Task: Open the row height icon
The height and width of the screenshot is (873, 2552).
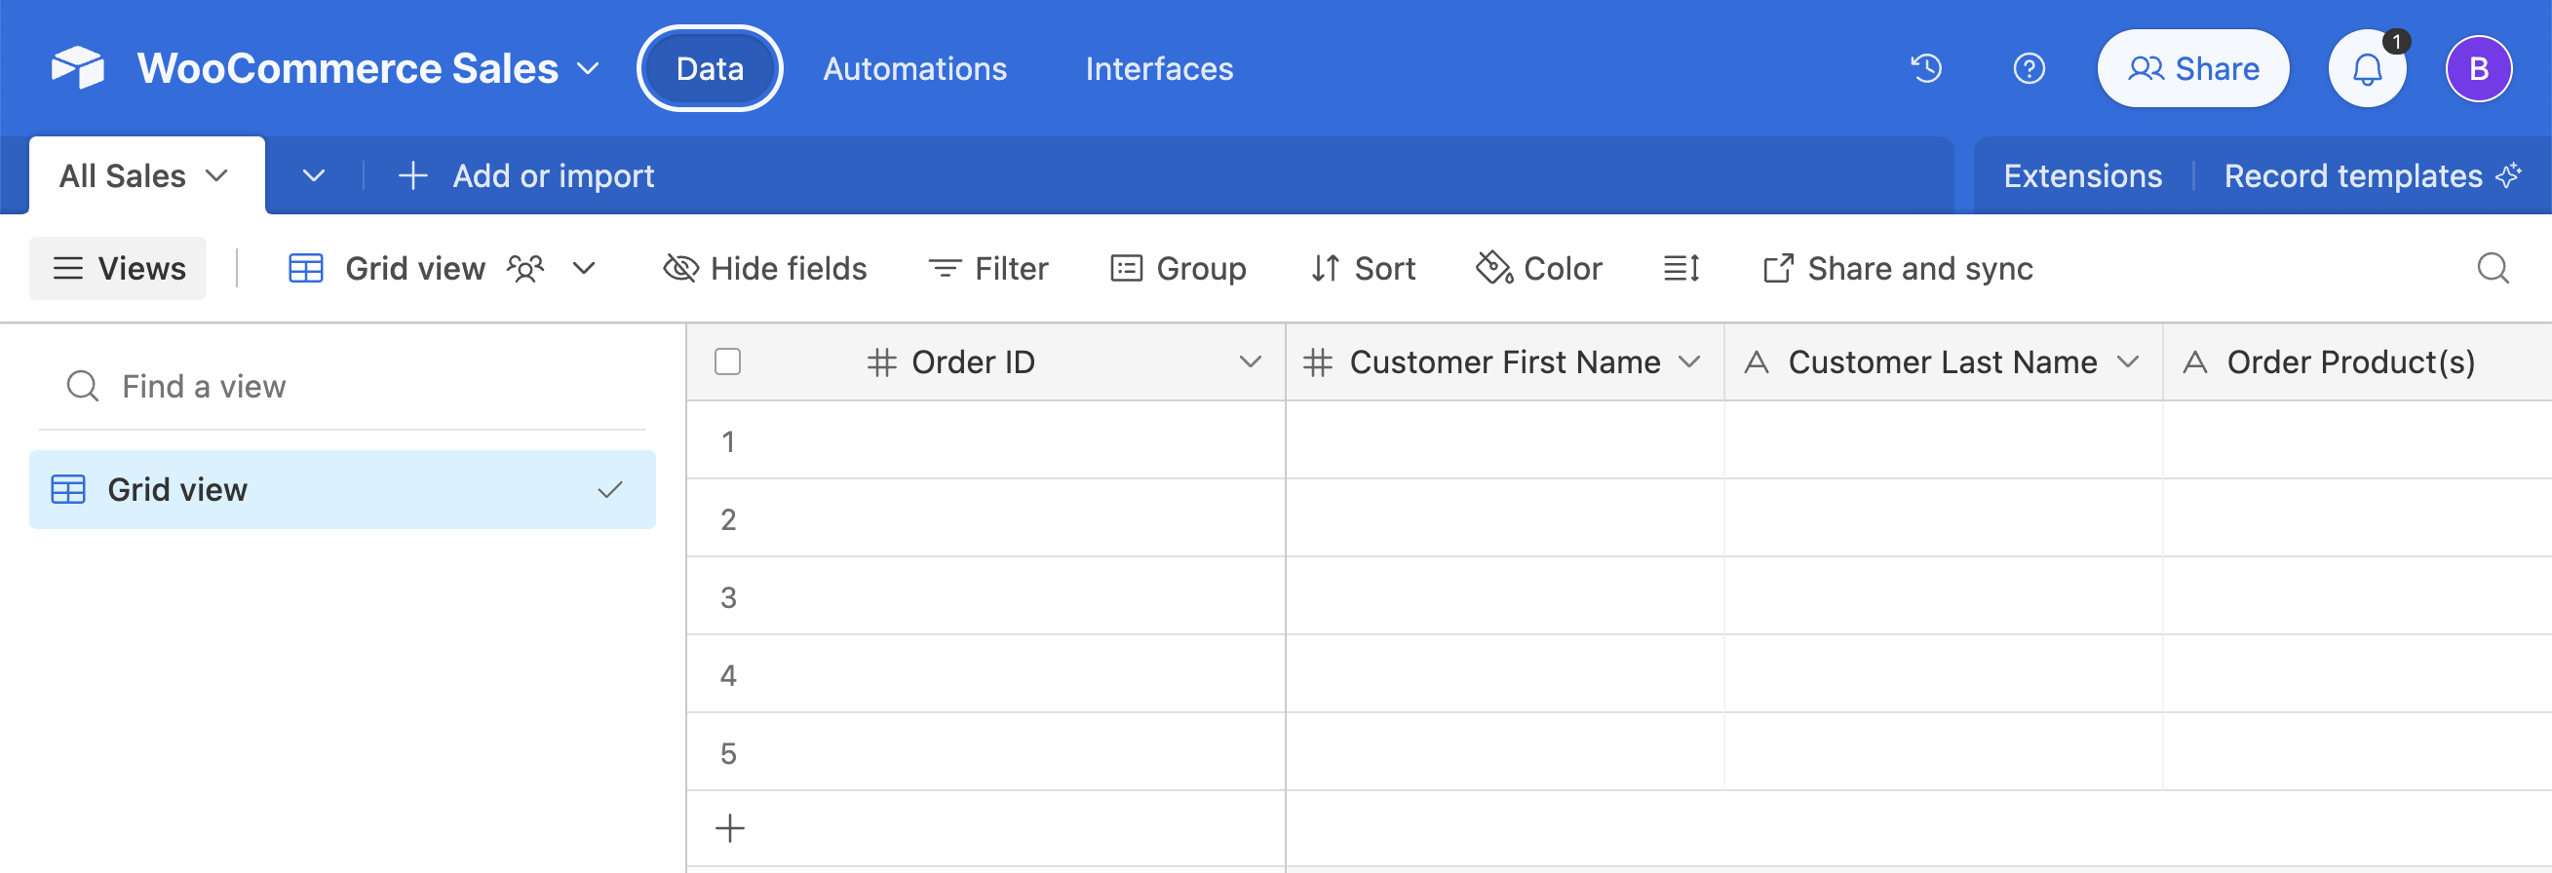Action: (1682, 268)
